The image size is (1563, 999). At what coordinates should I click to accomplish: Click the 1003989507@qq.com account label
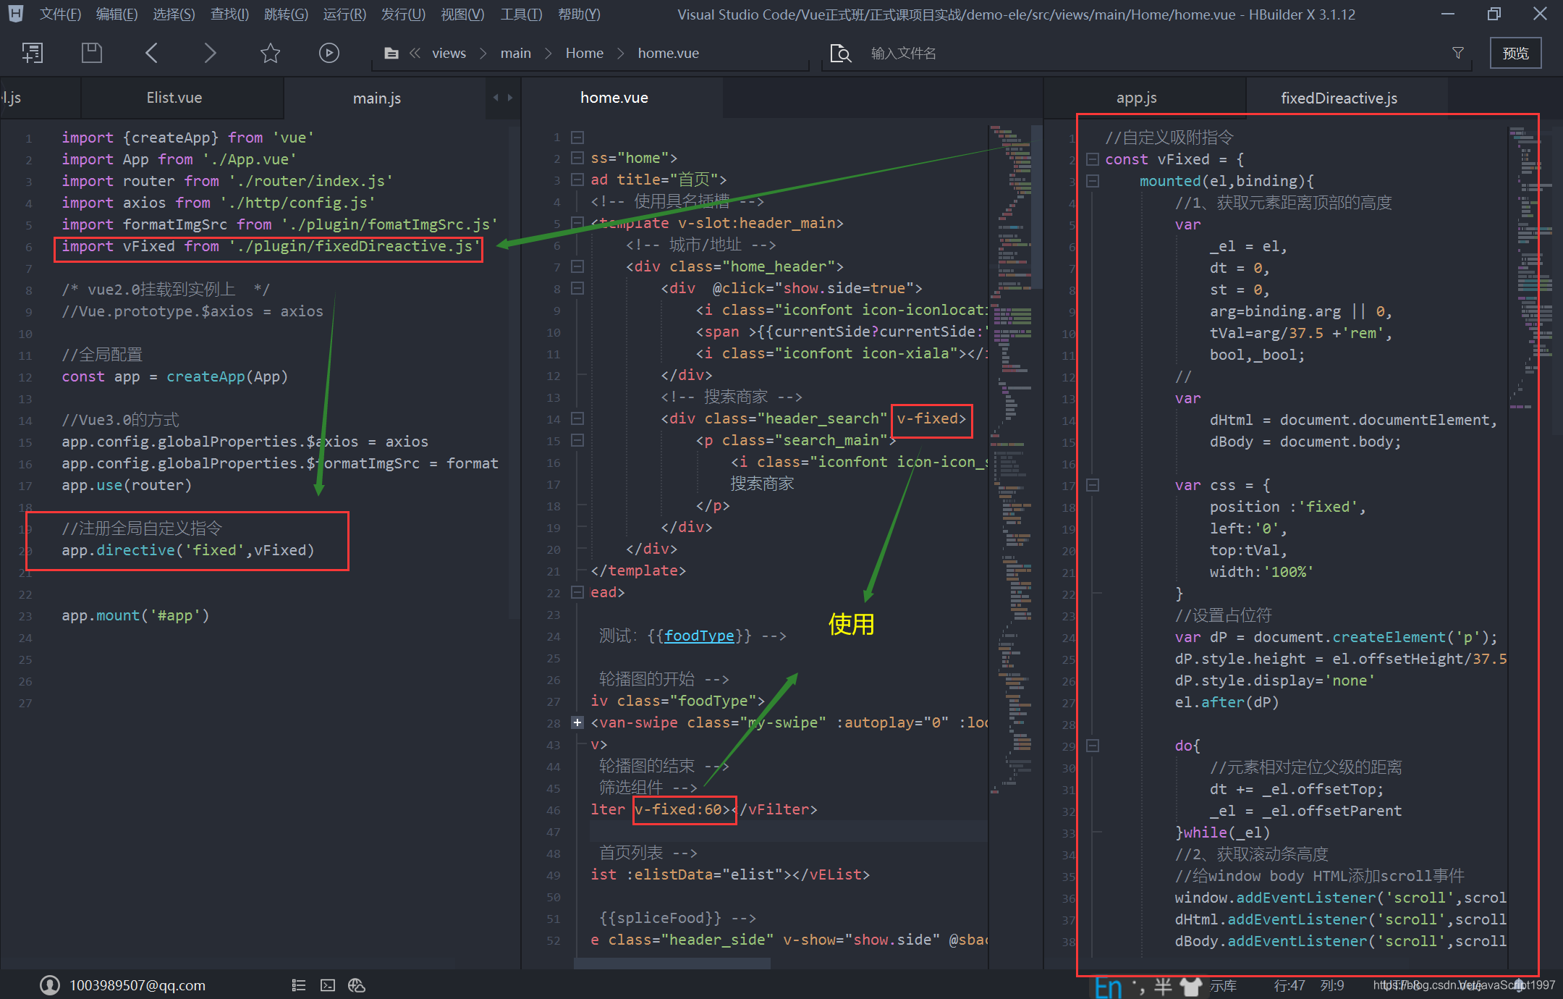137,985
